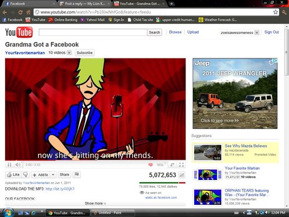
Task: Bookmark page with star icon
Action: tap(275, 12)
